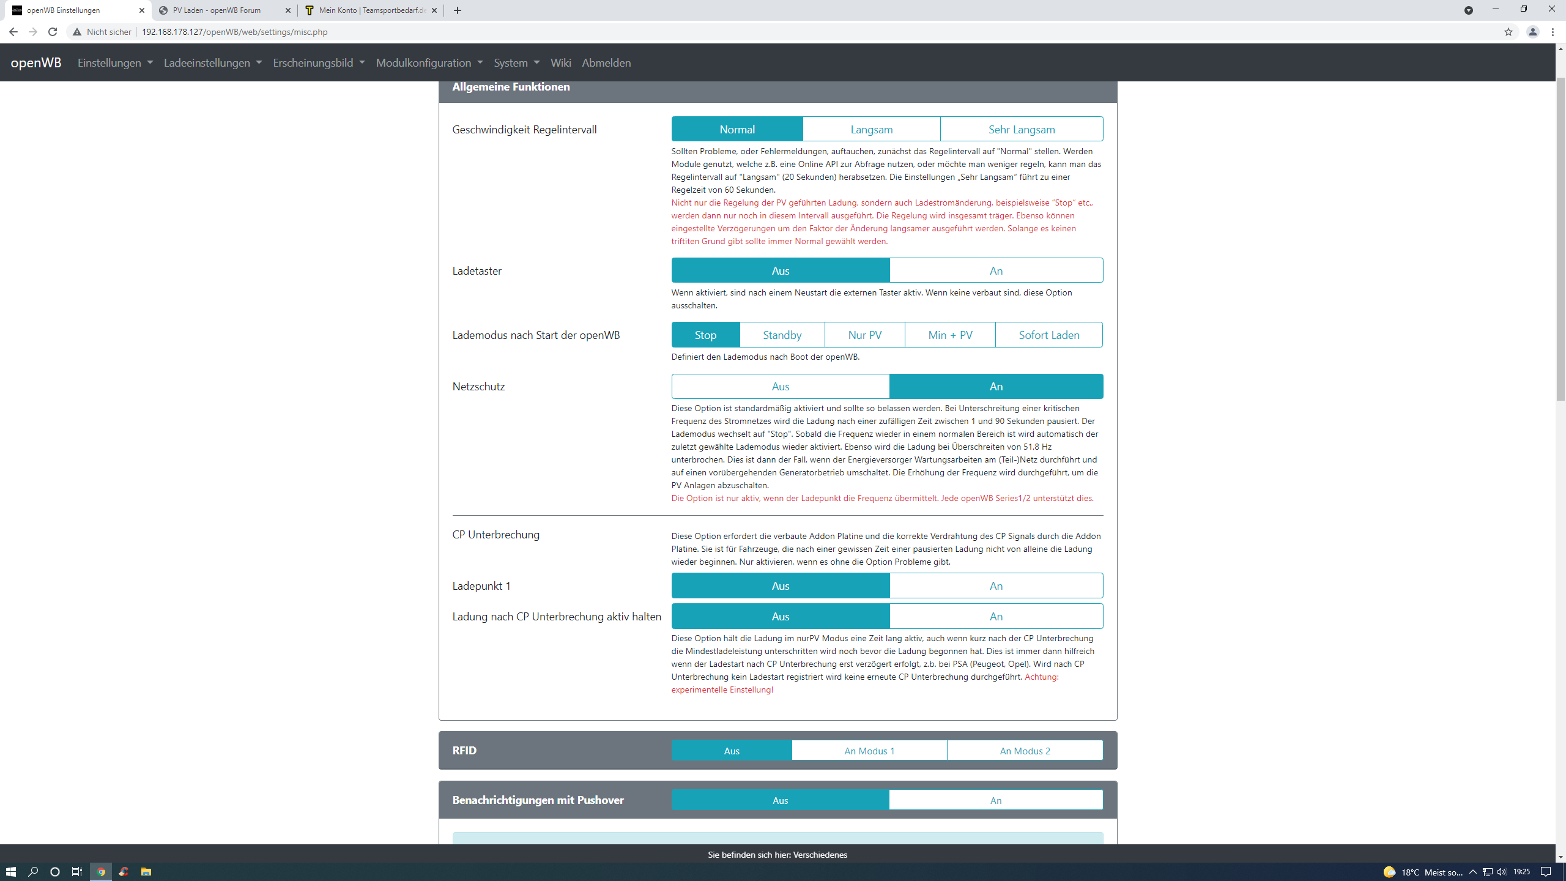This screenshot has width=1566, height=881.
Task: Open the Wiki menu link
Action: coord(560,63)
